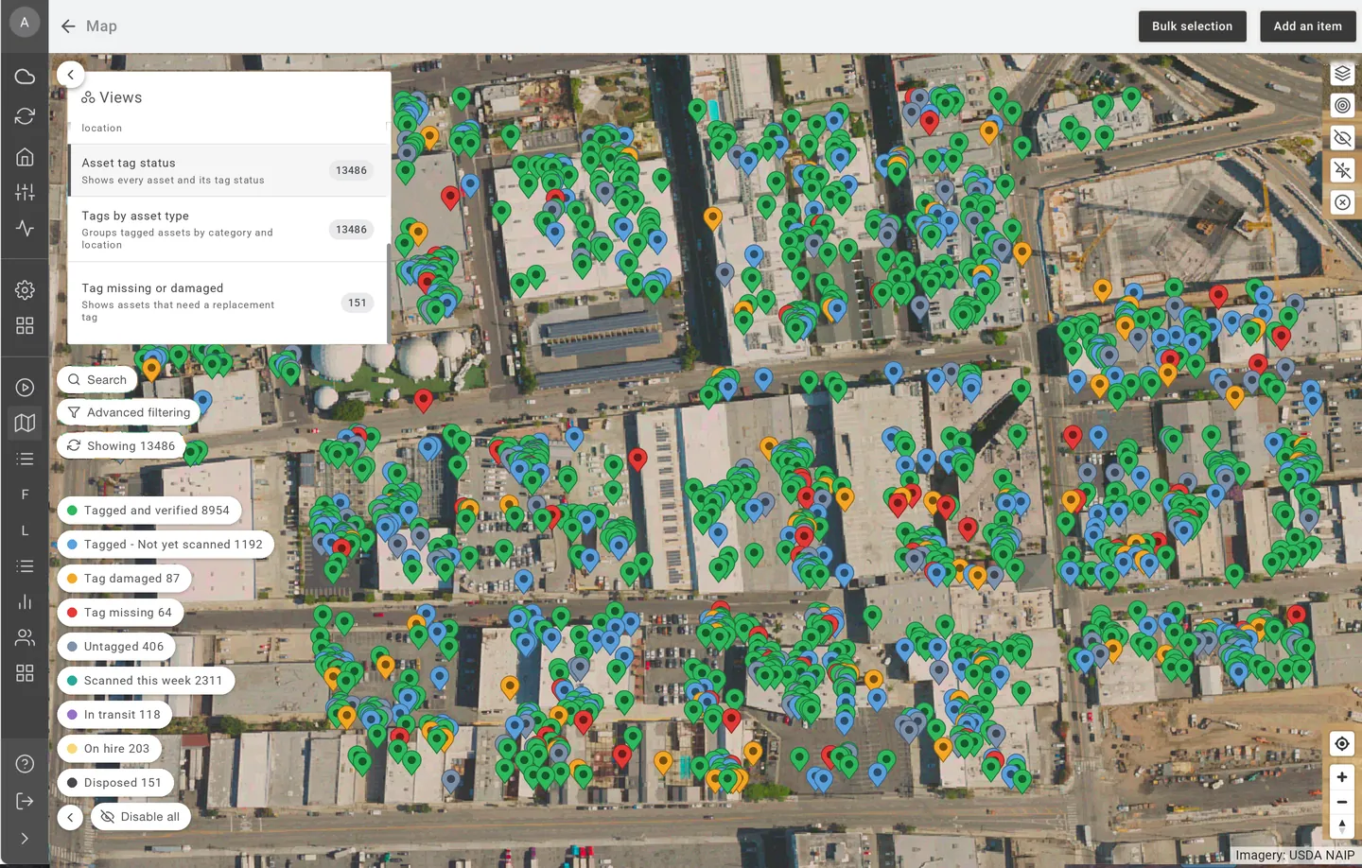Select Tag missing or damaged view

click(x=227, y=303)
